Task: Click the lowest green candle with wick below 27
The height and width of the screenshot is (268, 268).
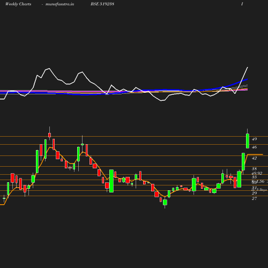Action: [165, 202]
